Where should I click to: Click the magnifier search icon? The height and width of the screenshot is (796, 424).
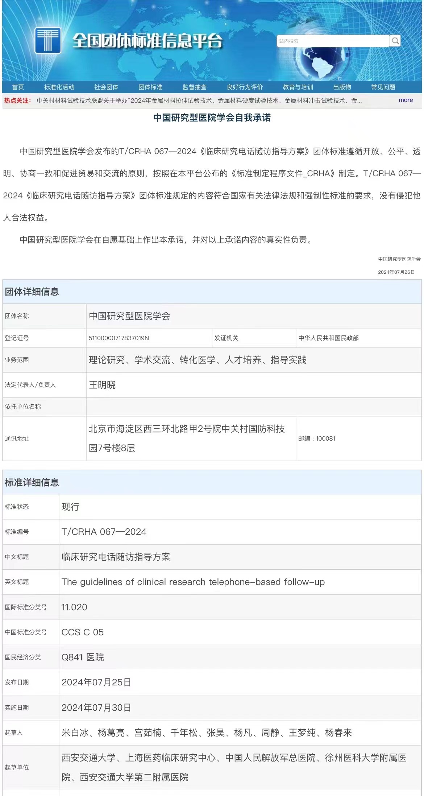click(395, 41)
